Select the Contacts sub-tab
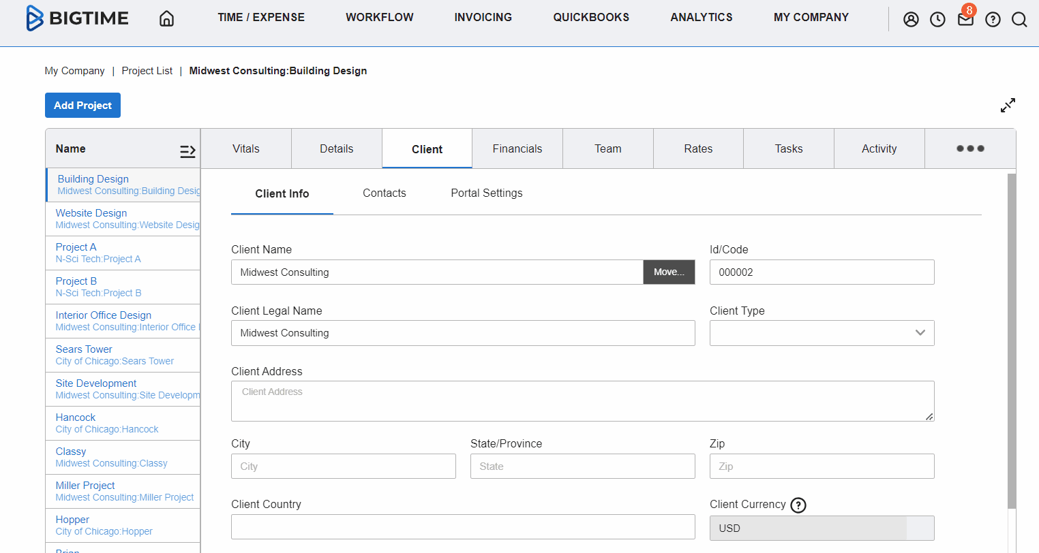The width and height of the screenshot is (1039, 553). (x=384, y=193)
